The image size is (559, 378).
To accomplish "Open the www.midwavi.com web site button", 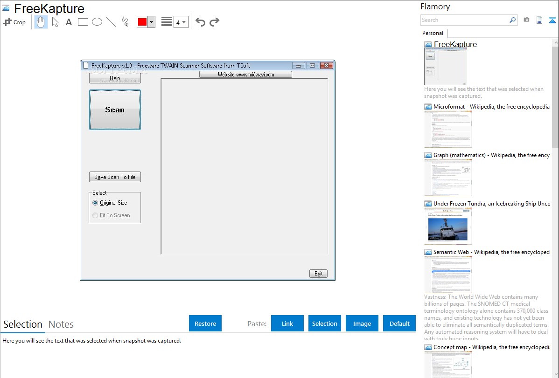I will coord(245,75).
